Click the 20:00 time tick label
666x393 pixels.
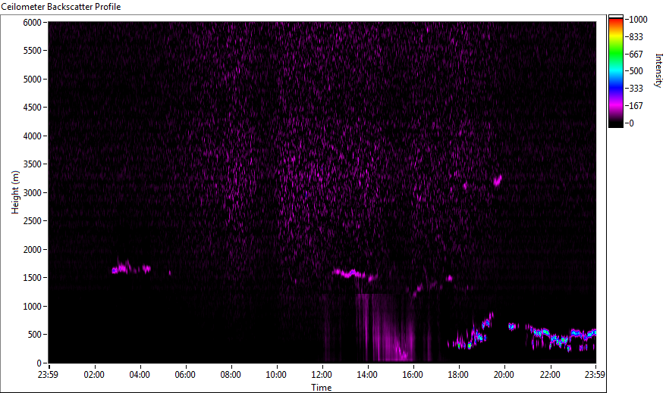[x=504, y=375]
